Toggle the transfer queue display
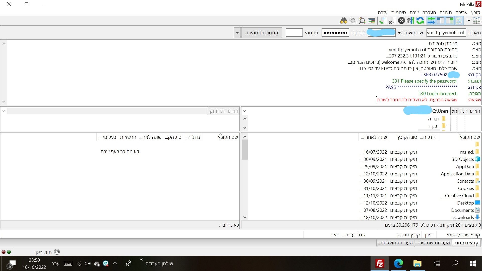The width and height of the screenshot is (482, 271). [x=431, y=21]
